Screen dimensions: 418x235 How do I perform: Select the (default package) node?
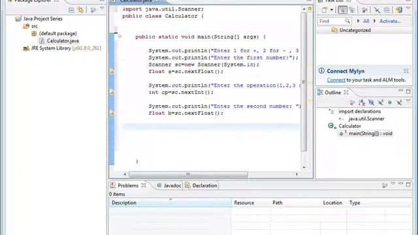point(58,33)
